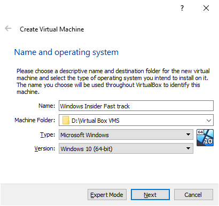The width and height of the screenshot is (219, 206).
Task: Click the descriptive instructions paragraph
Action: pyautogui.click(x=113, y=81)
